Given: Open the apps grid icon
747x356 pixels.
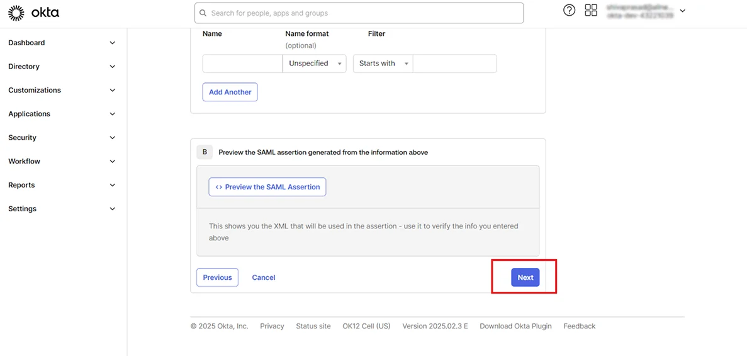Looking at the screenshot, I should [x=591, y=11].
